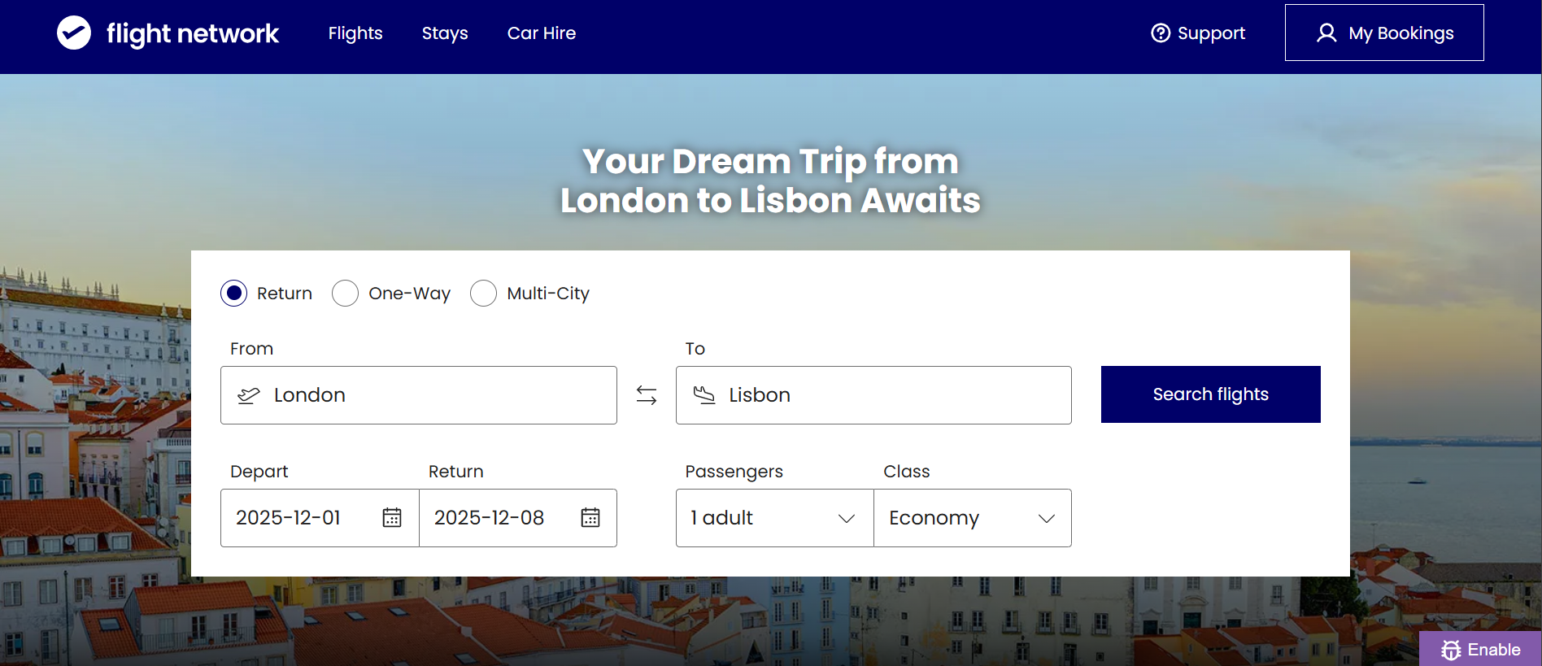Click the London origin field

(x=419, y=395)
